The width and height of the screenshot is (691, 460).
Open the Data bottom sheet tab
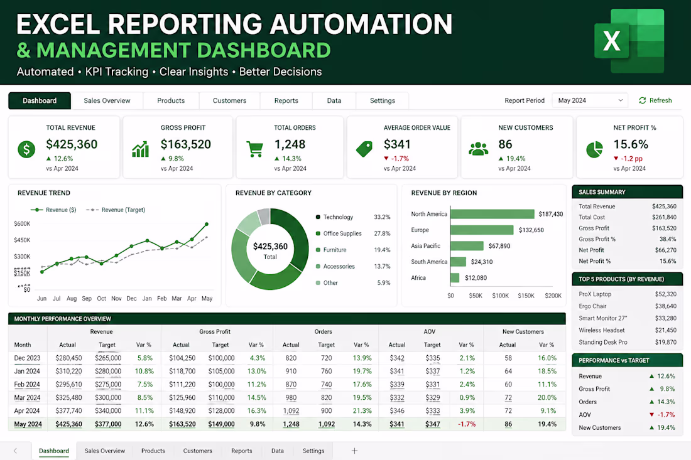click(x=278, y=451)
